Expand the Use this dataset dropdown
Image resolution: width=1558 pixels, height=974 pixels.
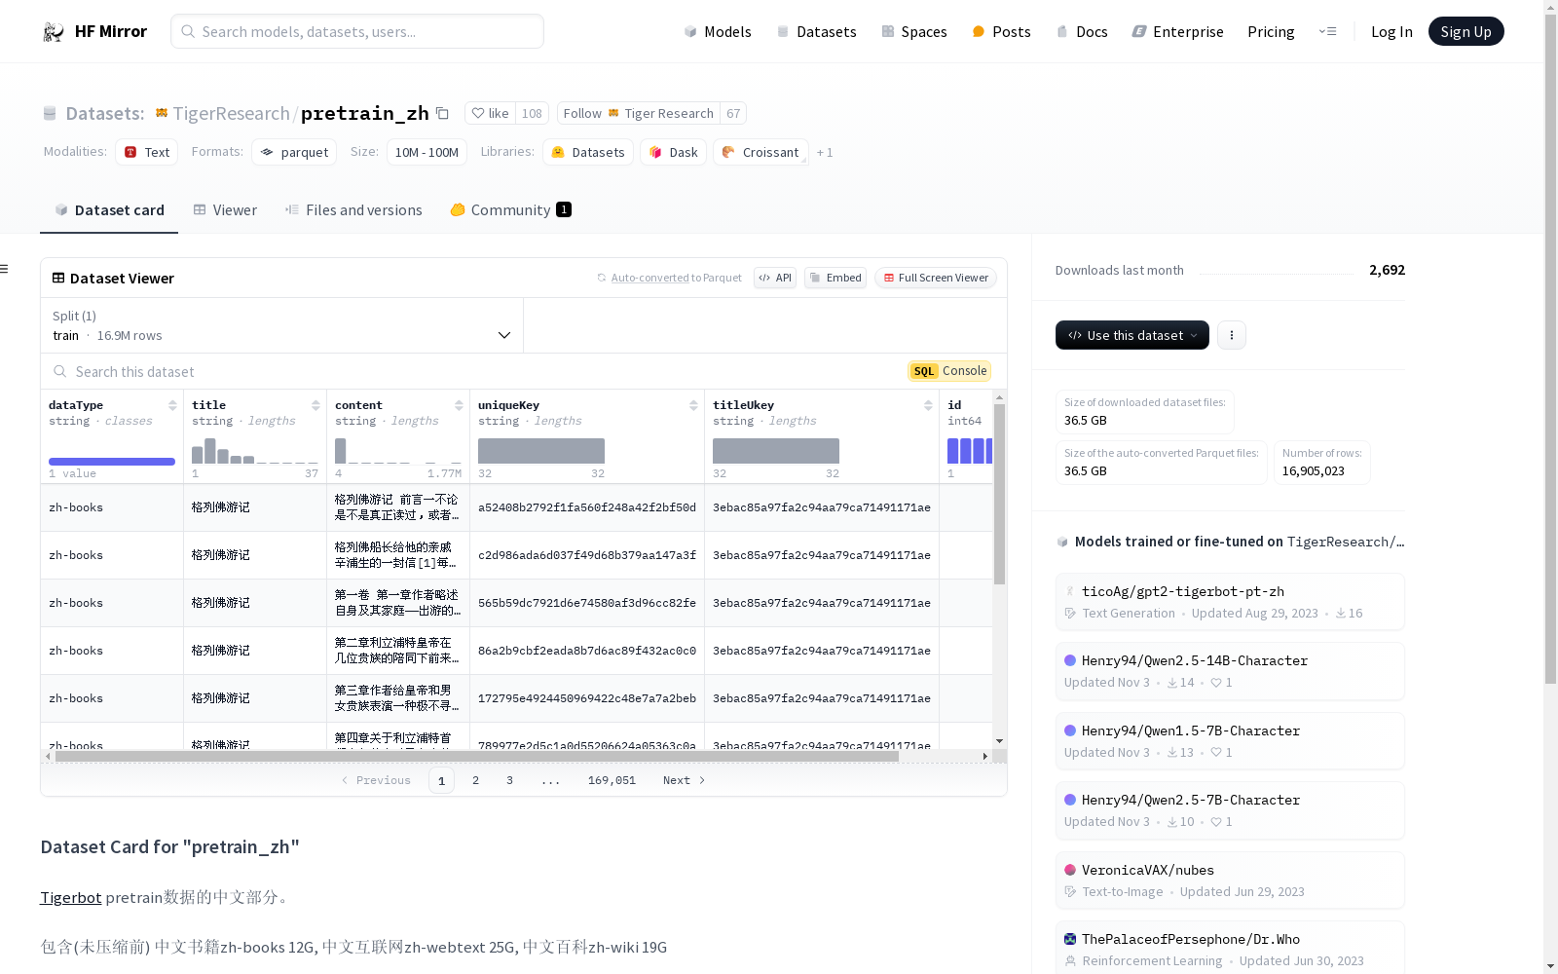click(x=1131, y=335)
